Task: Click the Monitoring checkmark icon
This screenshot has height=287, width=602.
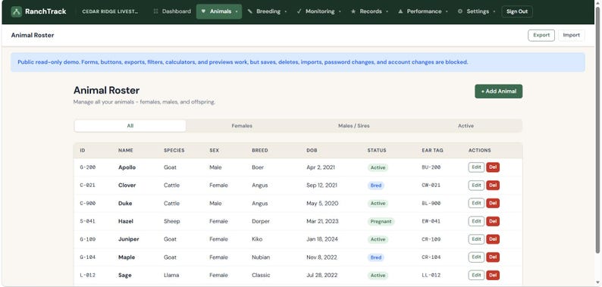Action: [x=299, y=11]
